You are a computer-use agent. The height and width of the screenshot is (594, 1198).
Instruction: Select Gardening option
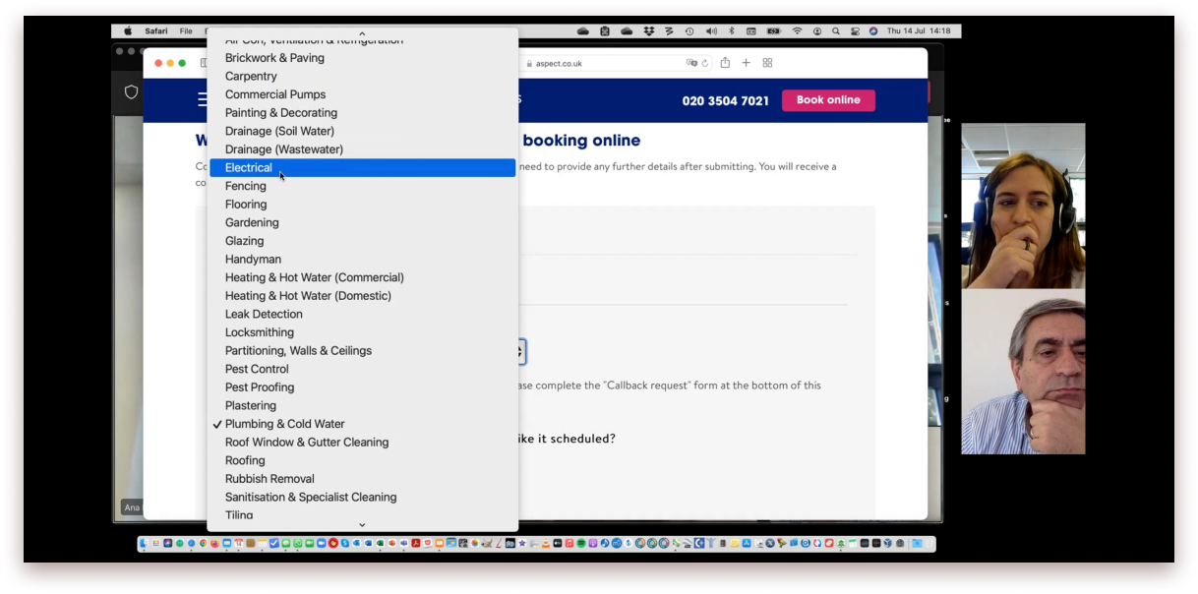click(363, 223)
